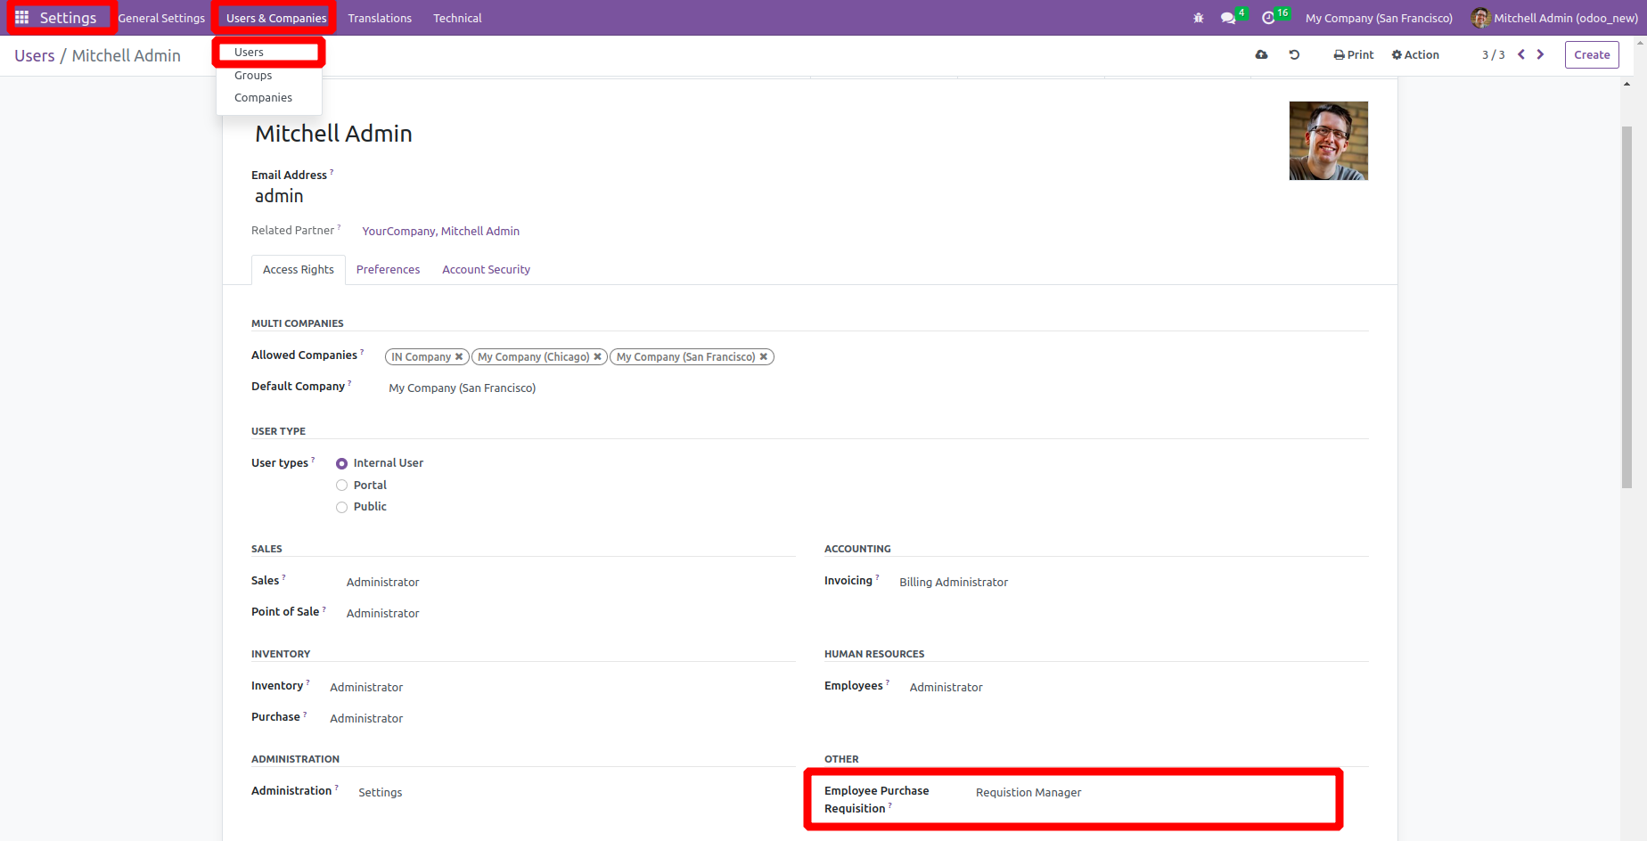Save the record manually with cloud icon
Image resolution: width=1647 pixels, height=841 pixels.
click(x=1261, y=54)
